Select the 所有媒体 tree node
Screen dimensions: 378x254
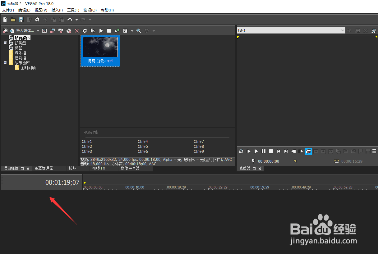22,38
